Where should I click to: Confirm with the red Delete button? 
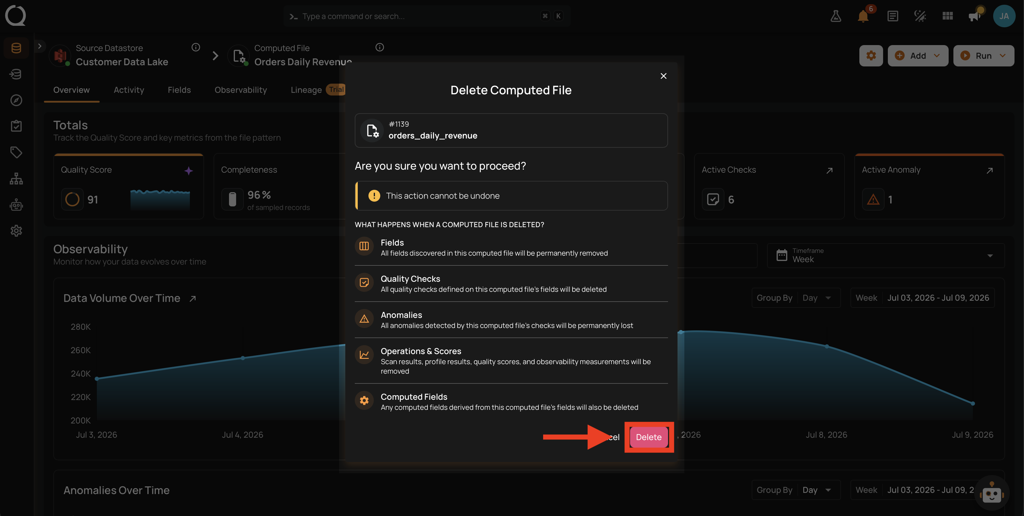coord(649,437)
